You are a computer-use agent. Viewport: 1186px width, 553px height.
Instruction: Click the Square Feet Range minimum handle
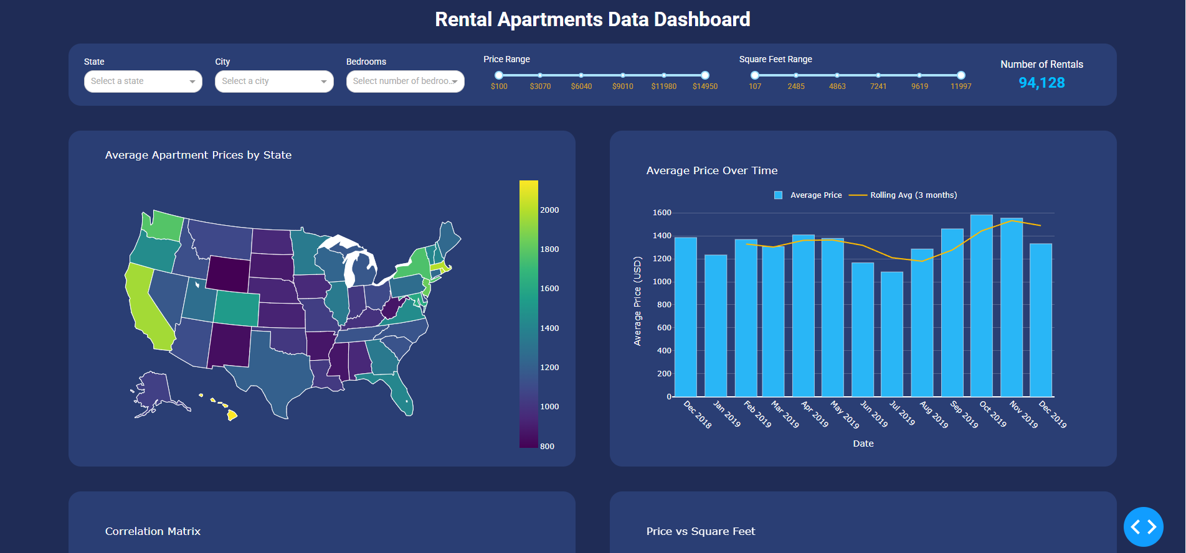point(755,75)
